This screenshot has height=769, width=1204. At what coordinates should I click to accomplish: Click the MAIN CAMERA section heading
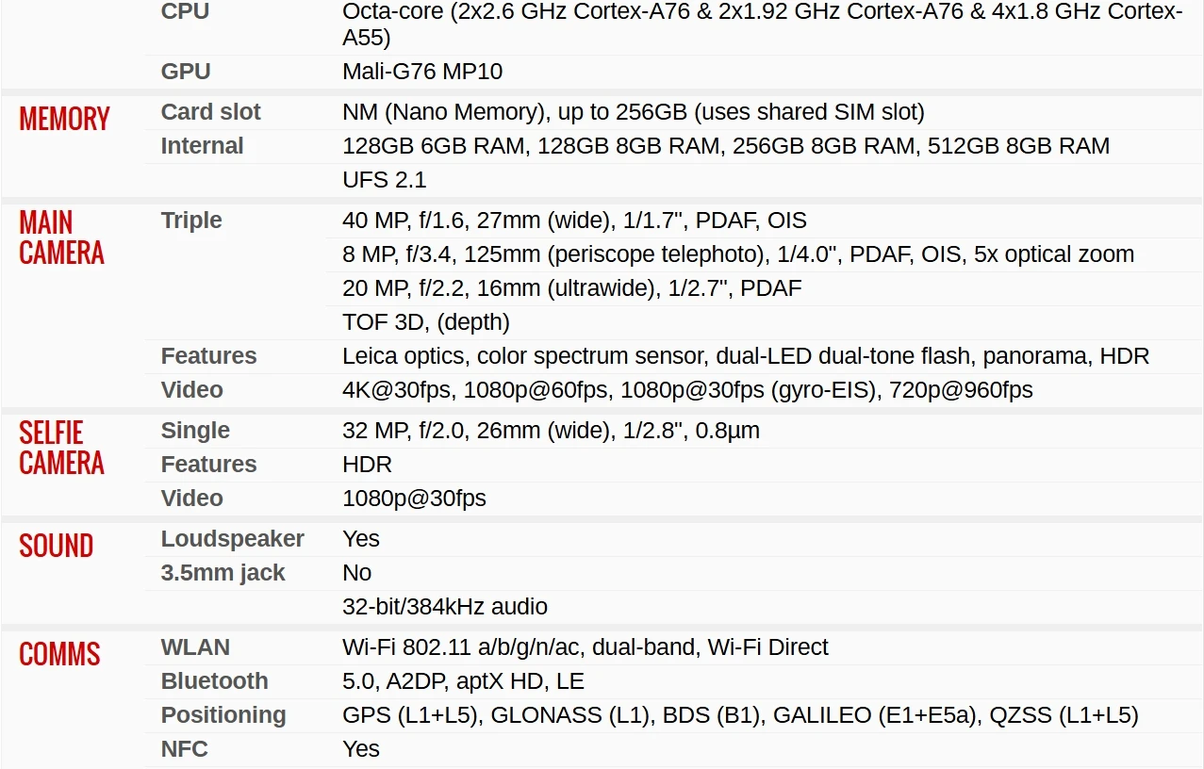tap(61, 237)
